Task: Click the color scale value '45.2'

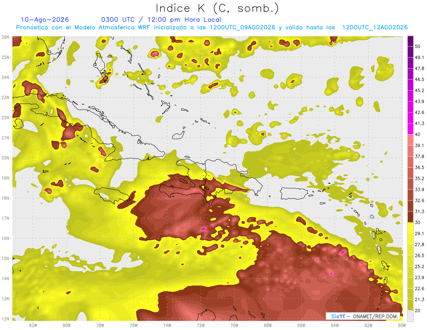Action: tap(419, 90)
